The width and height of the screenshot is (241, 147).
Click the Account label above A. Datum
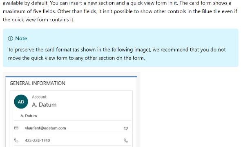[39, 97]
